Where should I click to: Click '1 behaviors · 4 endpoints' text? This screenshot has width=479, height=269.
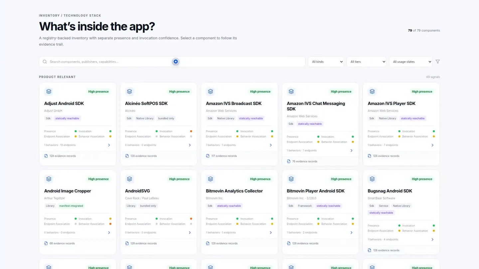(383, 239)
